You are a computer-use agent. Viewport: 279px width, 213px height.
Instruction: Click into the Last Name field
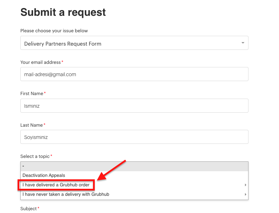tap(134, 137)
